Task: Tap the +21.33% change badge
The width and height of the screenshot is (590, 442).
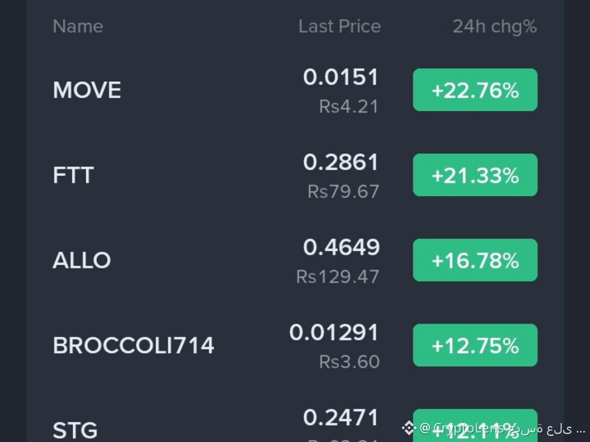Action: pyautogui.click(x=475, y=175)
